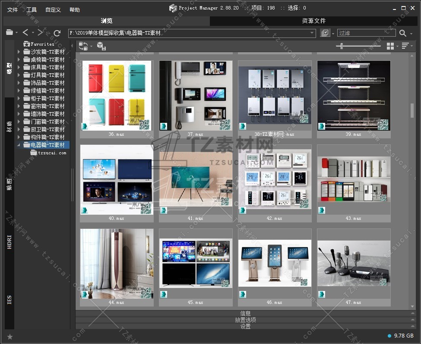Screen dimensions: 421x344
Task: Switch to the 资源文件 tab
Action: [313, 21]
